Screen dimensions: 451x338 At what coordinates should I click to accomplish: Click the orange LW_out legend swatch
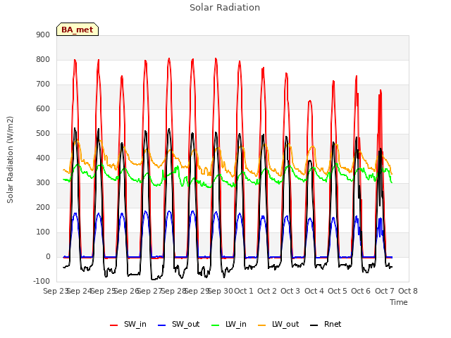click(262, 325)
